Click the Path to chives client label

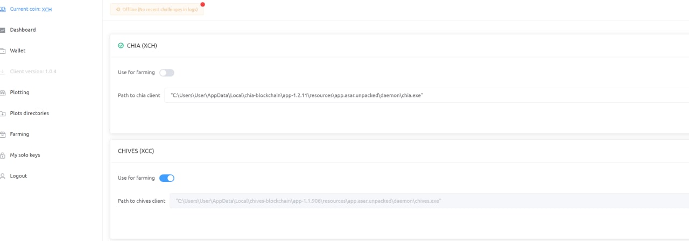pos(142,201)
